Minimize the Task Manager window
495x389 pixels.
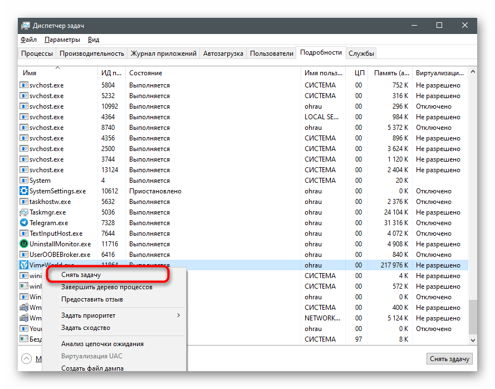(x=414, y=25)
